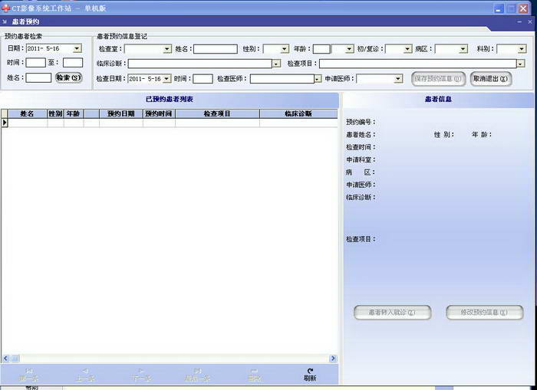The image size is (537, 390).
Task: Open the 检查日期 exam date dropdown
Action: point(166,79)
